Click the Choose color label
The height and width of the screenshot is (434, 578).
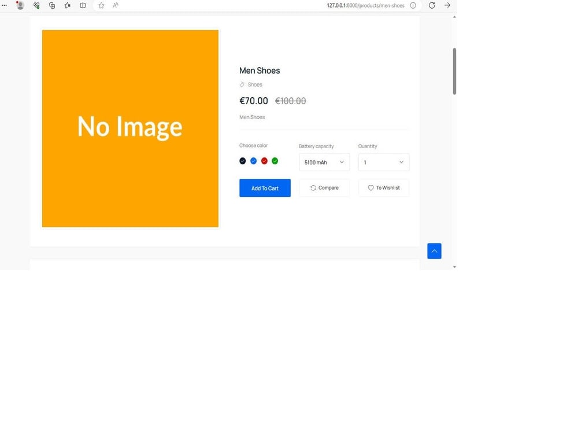pos(253,145)
